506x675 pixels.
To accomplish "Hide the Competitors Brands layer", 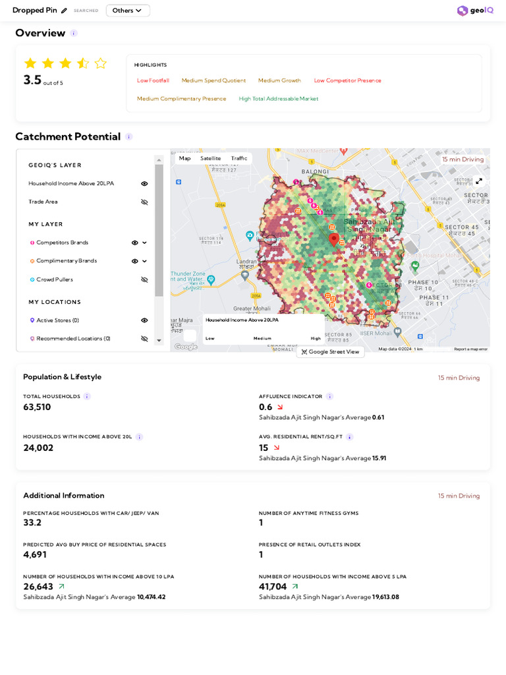I will [x=134, y=243].
